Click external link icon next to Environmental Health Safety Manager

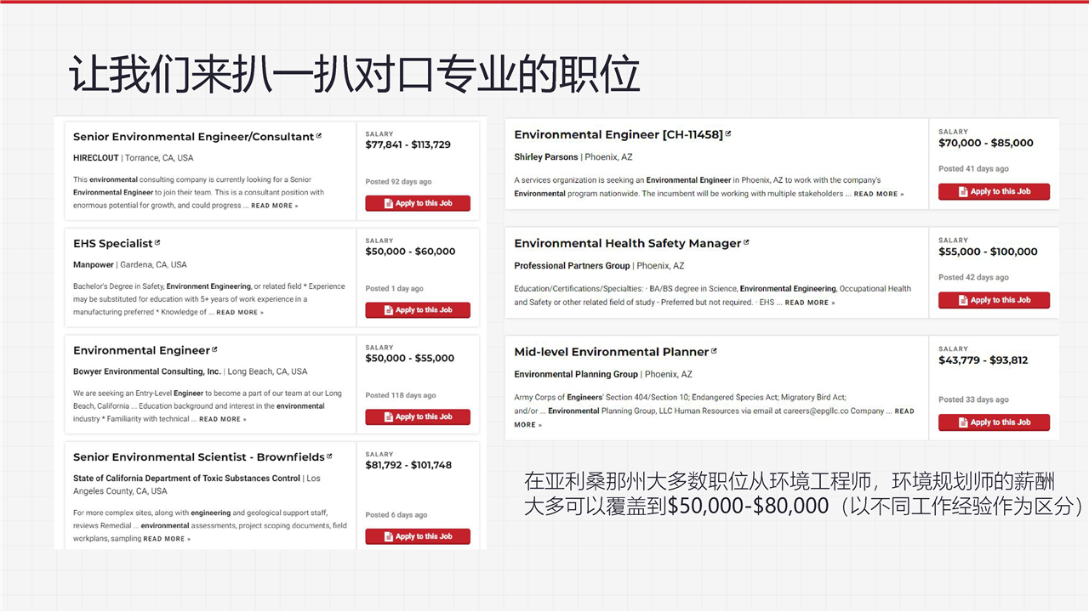(x=746, y=242)
